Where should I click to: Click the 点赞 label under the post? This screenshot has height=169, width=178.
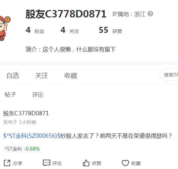click(x=97, y=163)
